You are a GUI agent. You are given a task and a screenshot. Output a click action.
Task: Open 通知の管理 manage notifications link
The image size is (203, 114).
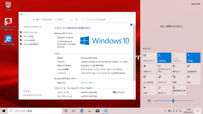196,4
